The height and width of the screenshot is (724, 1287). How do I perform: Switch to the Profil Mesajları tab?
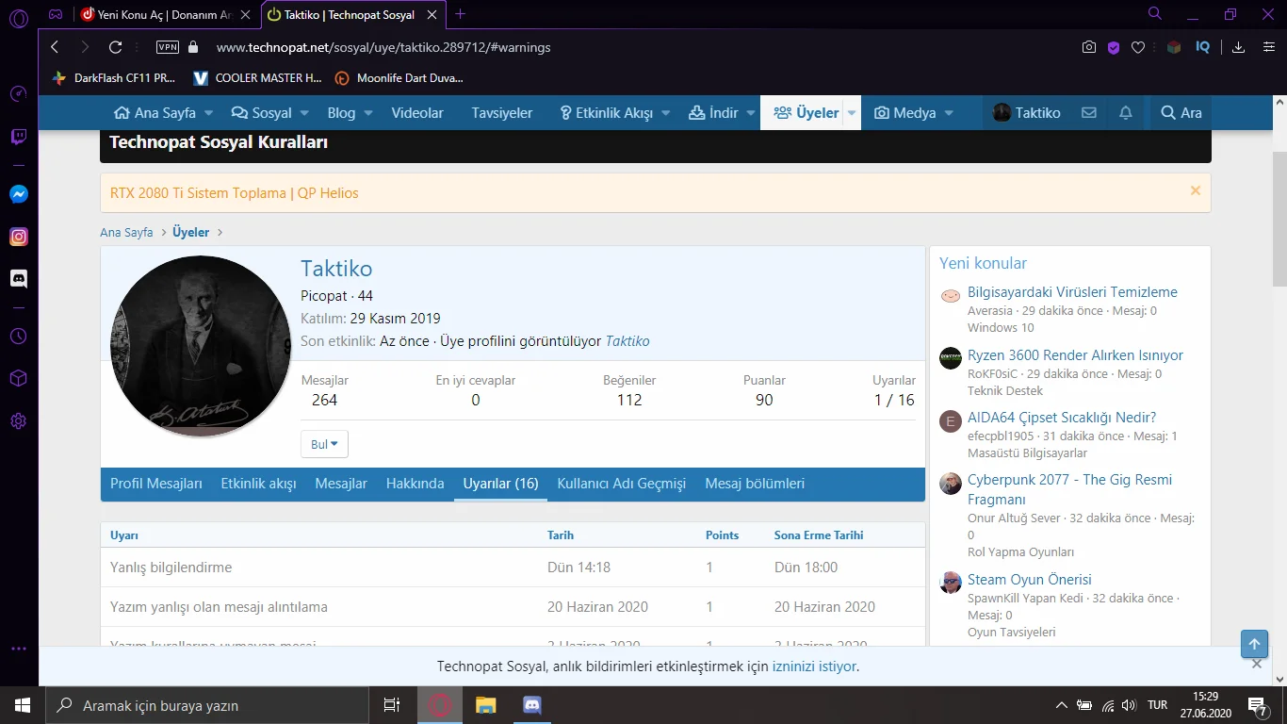[156, 484]
